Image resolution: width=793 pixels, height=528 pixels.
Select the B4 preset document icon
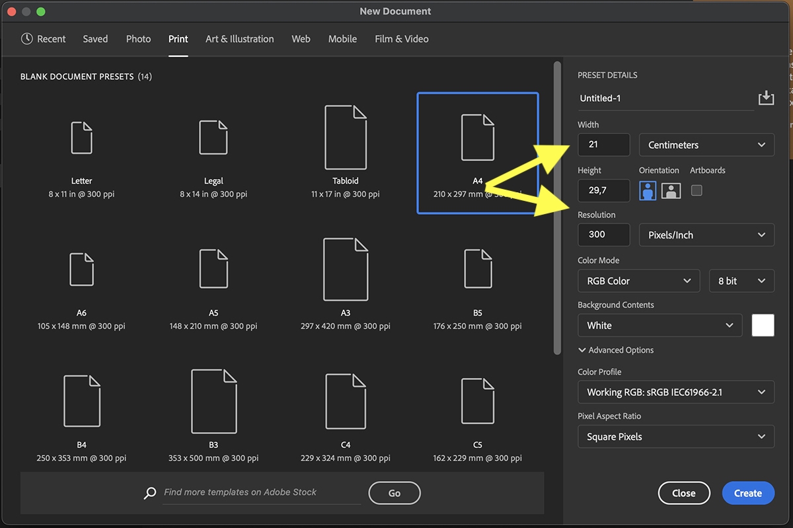81,400
